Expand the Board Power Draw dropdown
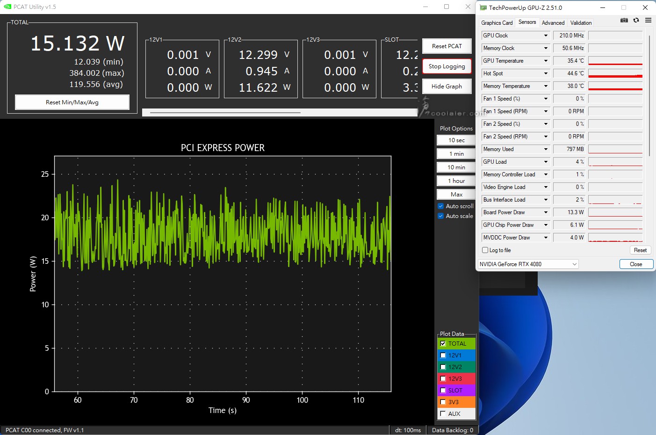The height and width of the screenshot is (435, 656). 546,212
